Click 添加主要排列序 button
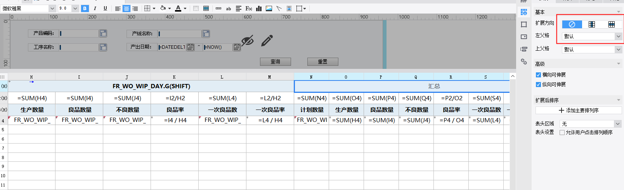Screen dimensions: 624x190 pyautogui.click(x=578, y=110)
